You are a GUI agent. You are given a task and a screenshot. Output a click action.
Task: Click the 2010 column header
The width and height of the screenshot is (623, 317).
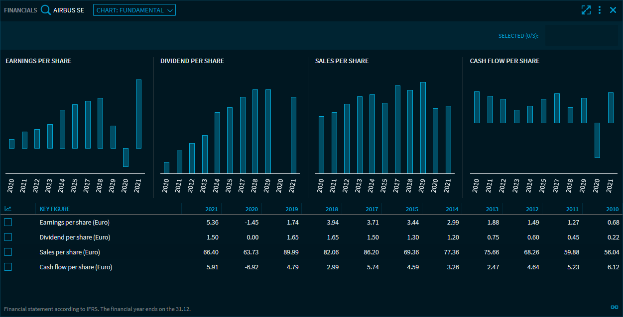click(x=612, y=209)
